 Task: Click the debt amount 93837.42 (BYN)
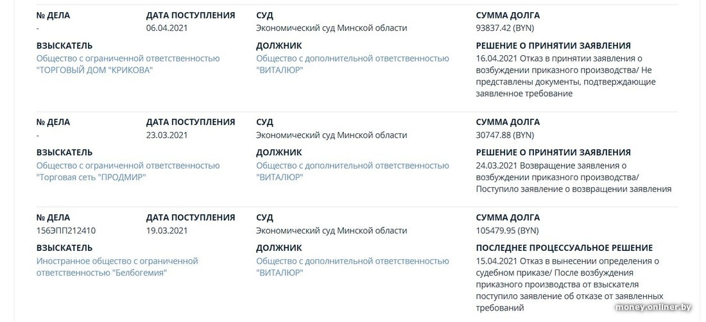click(x=504, y=28)
